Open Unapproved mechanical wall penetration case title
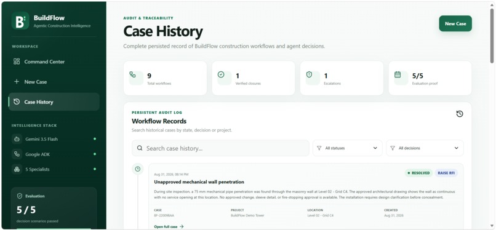The image size is (496, 230). point(199,182)
